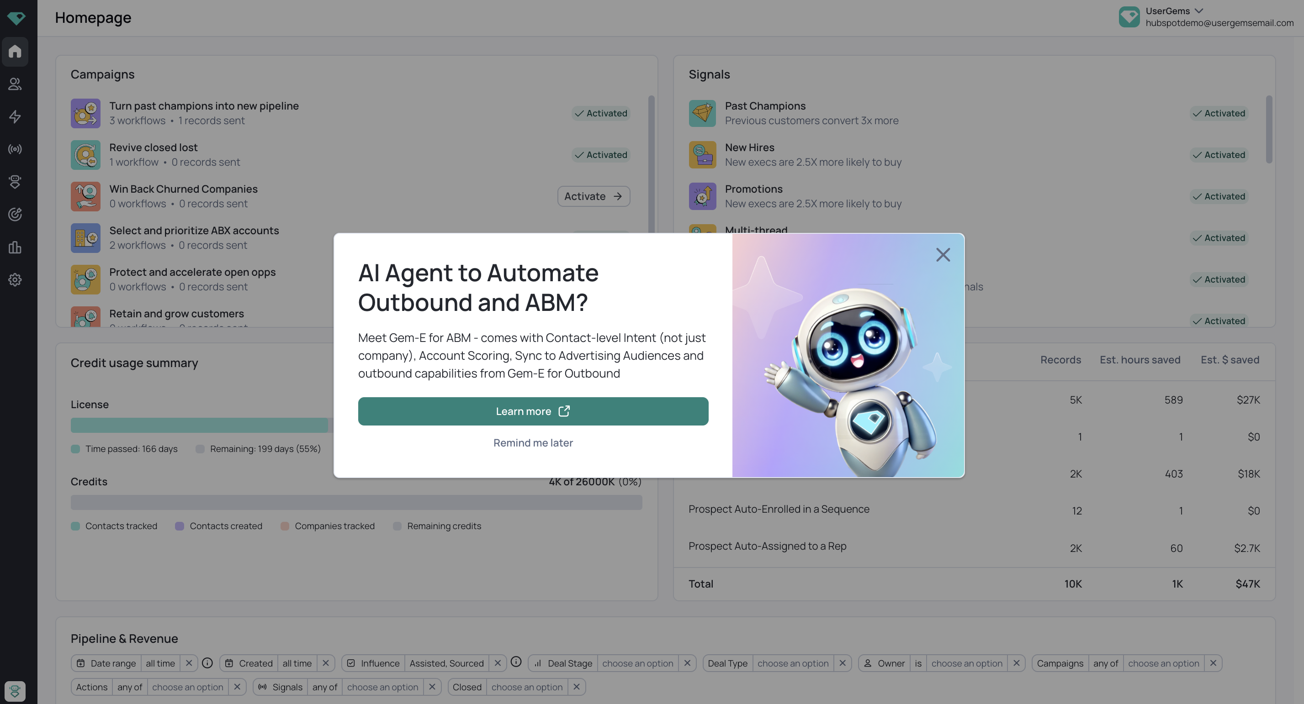Click Activated status for Promotions signal

point(1219,196)
